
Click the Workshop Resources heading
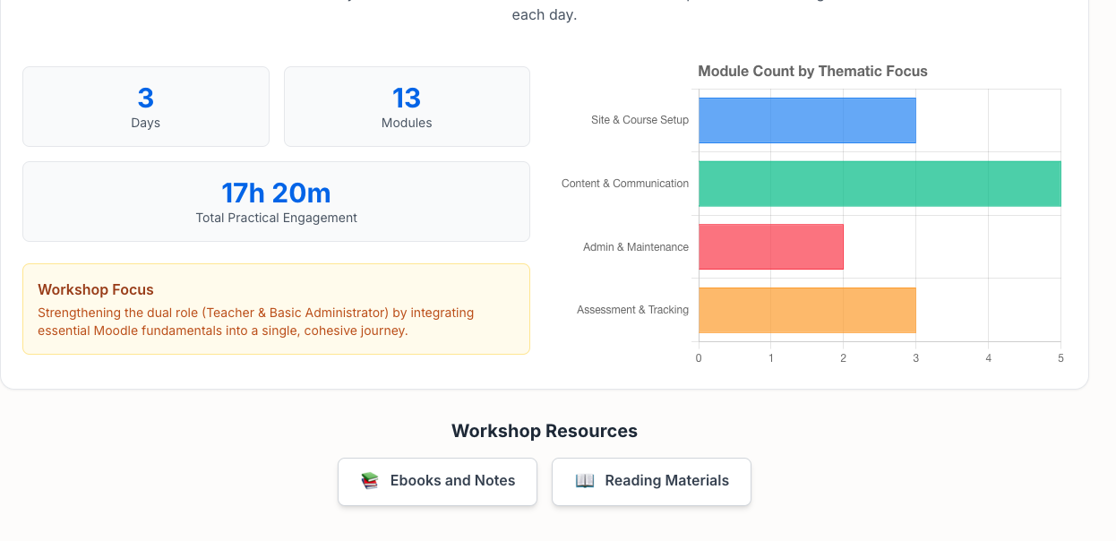(545, 431)
